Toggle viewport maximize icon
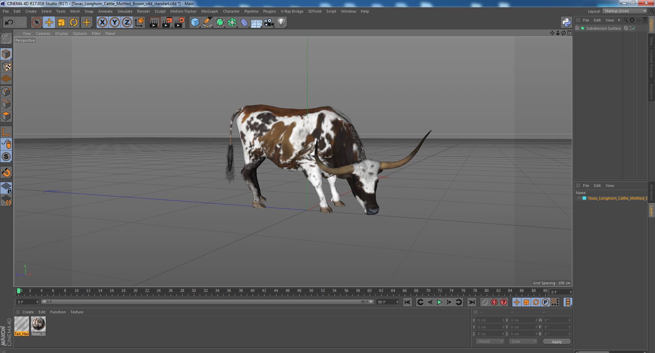 569,33
